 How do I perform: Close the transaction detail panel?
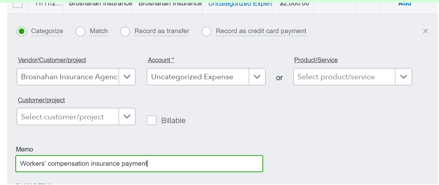pos(425,31)
